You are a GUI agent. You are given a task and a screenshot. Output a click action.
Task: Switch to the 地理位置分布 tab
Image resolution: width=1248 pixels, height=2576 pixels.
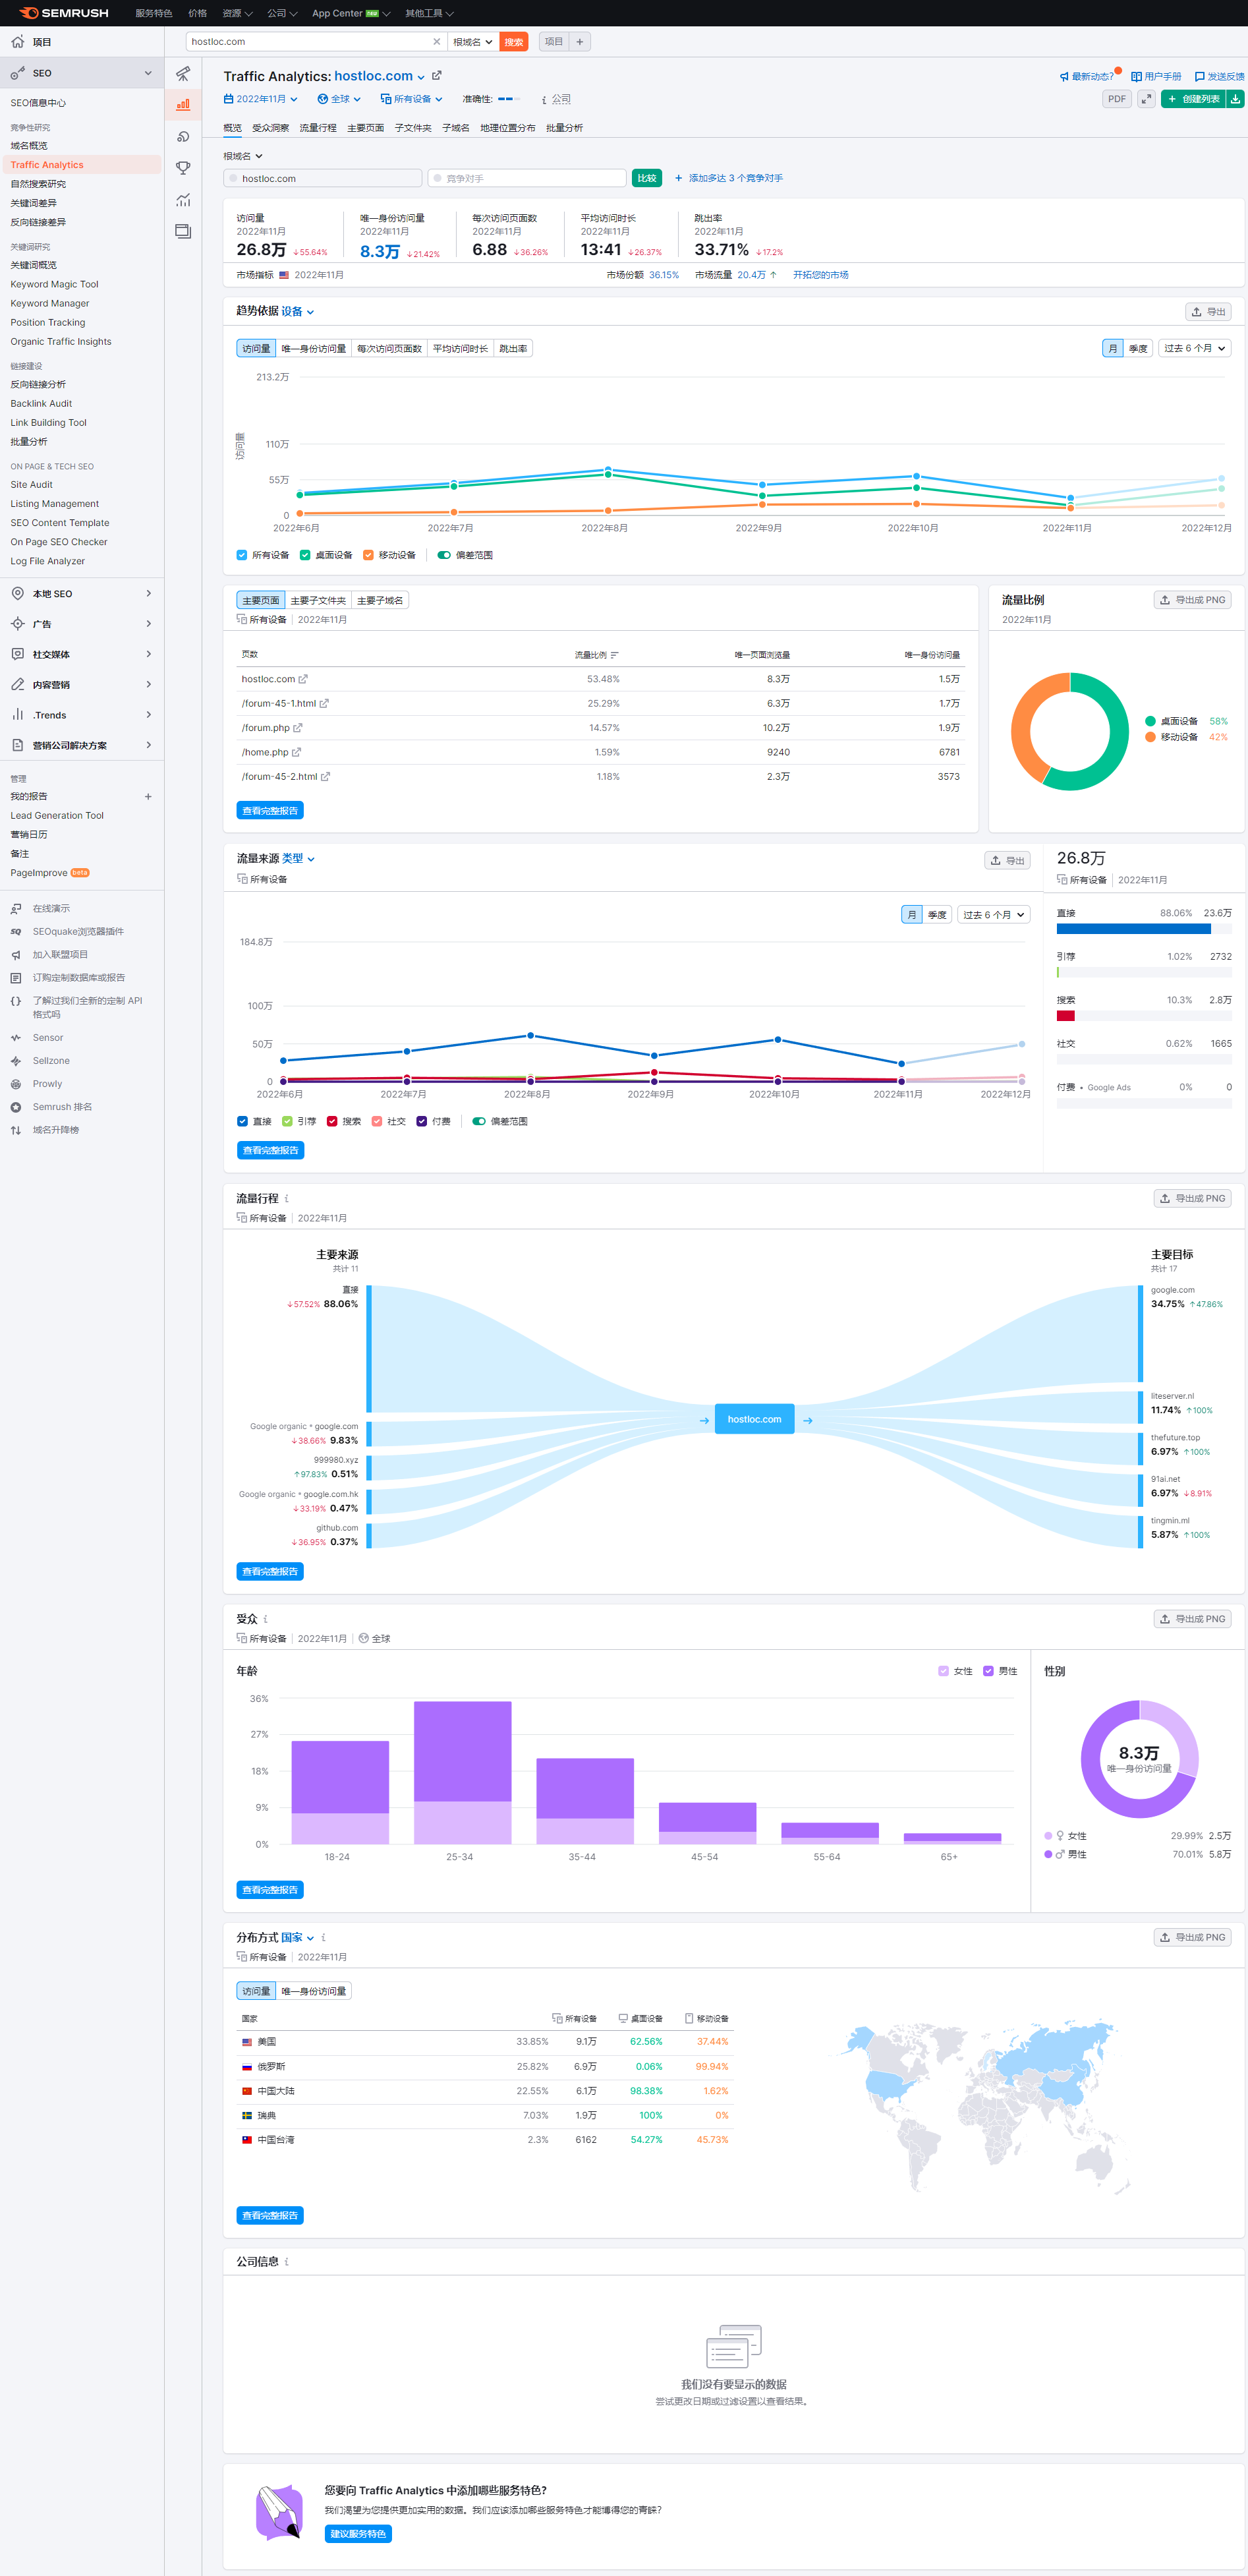coord(507,128)
